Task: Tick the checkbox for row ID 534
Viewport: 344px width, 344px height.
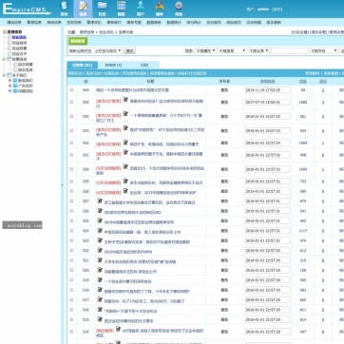Action: 71,116
